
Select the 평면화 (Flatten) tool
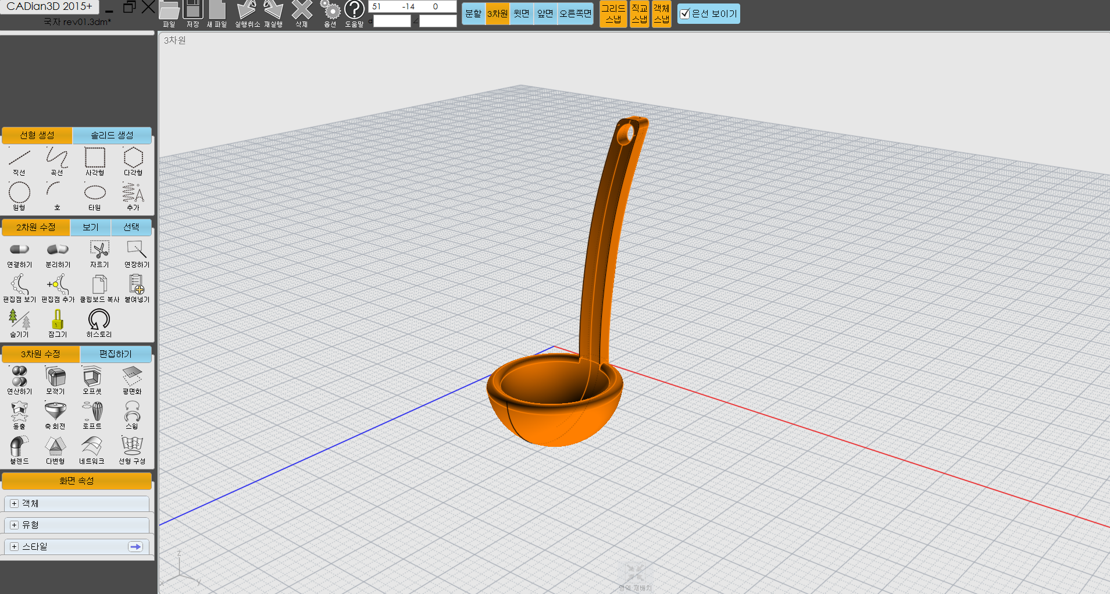click(132, 376)
